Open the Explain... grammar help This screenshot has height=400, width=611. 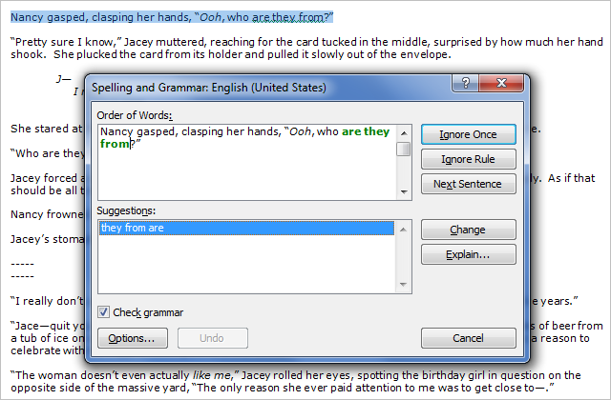[469, 254]
